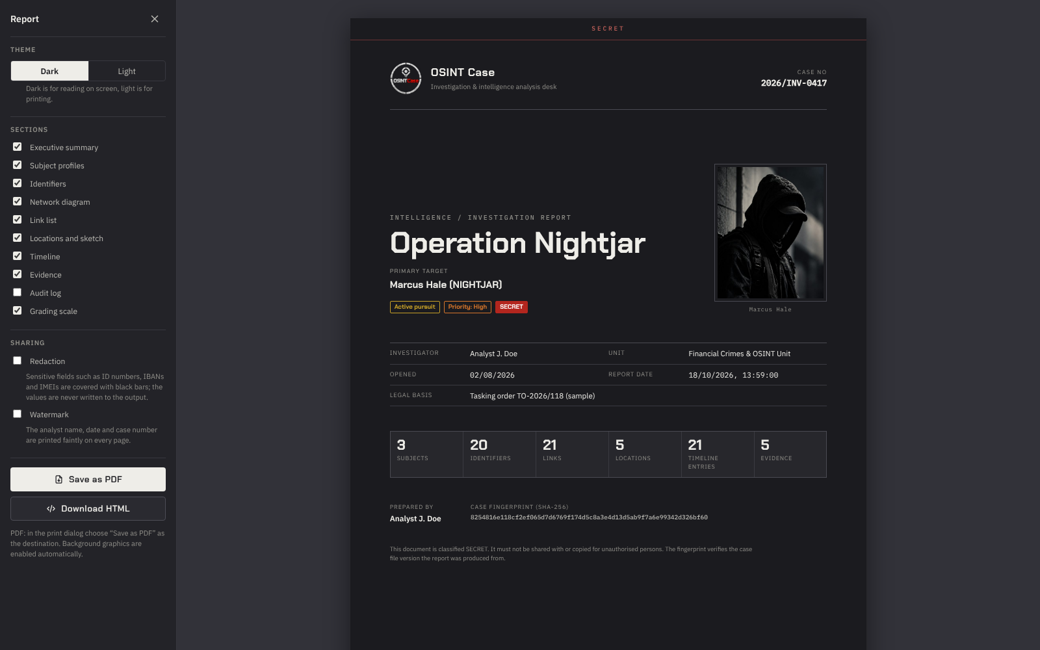
Task: Click the SECRET classification header text
Action: pos(608,29)
